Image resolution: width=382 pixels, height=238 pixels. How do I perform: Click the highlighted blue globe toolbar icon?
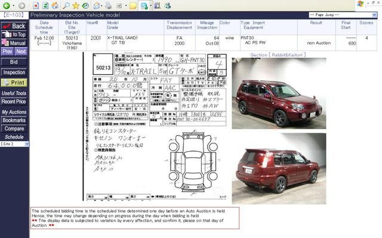144,5
